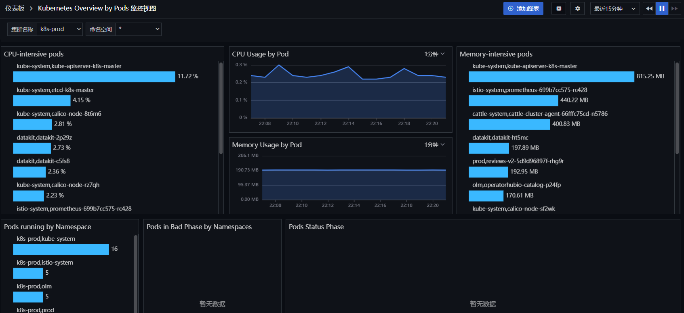Skip forward to next time window
The height and width of the screenshot is (313, 684).
[x=674, y=8]
